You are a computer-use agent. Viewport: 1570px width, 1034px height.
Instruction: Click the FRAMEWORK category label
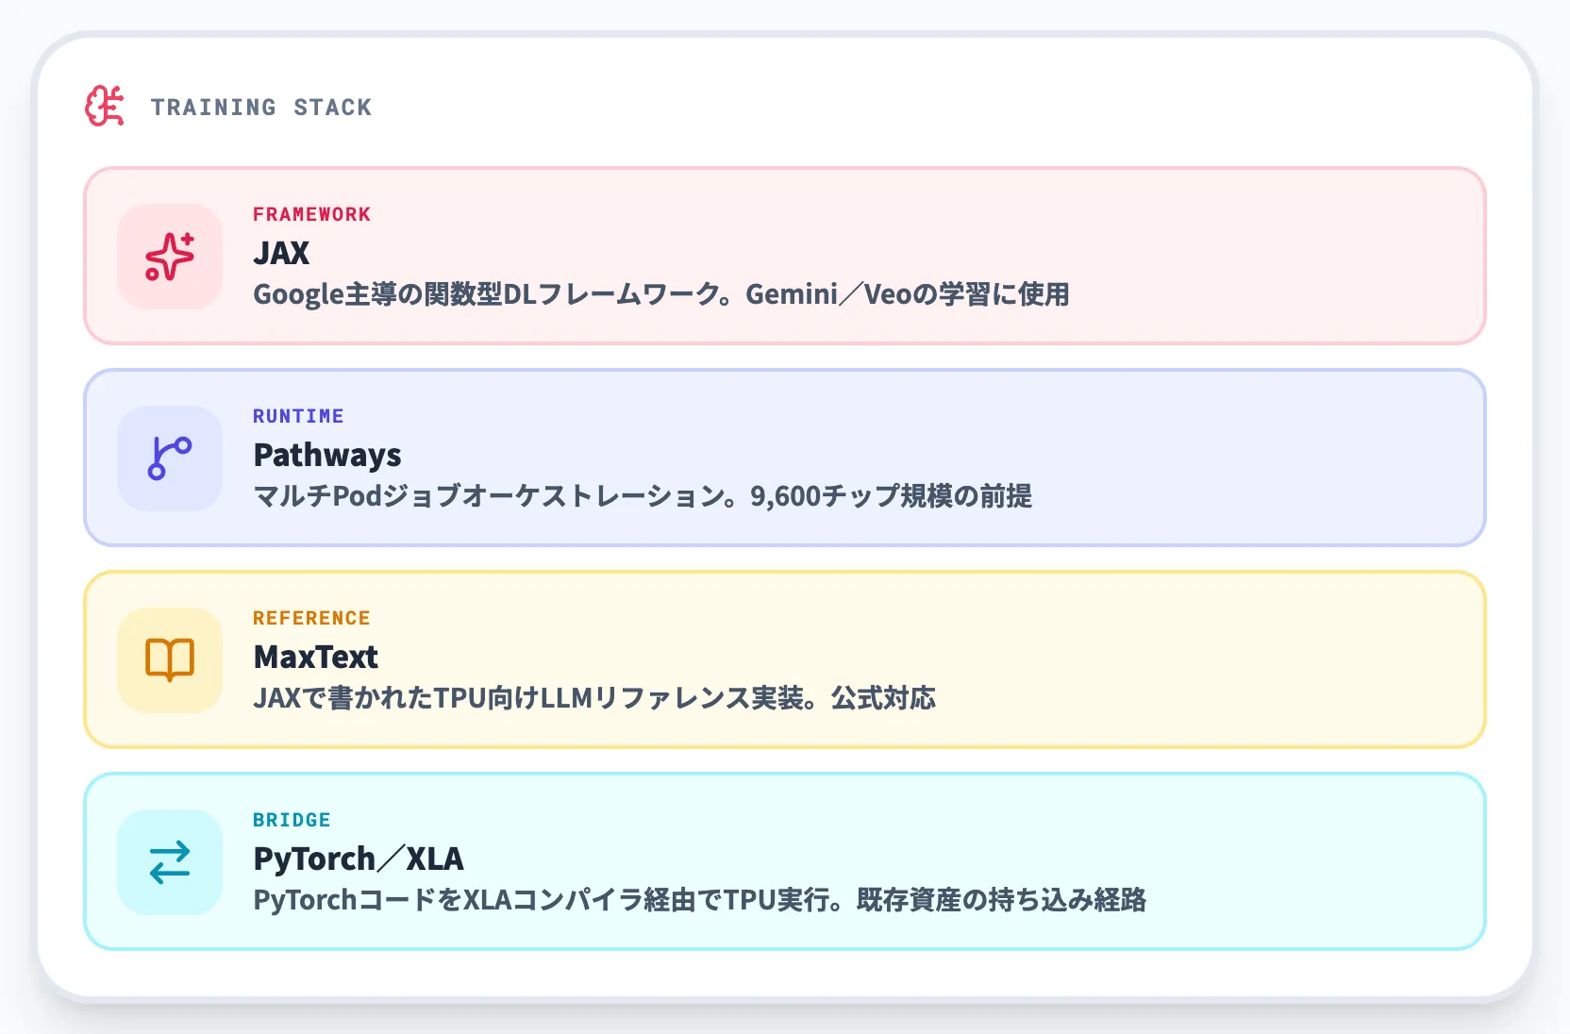(312, 214)
